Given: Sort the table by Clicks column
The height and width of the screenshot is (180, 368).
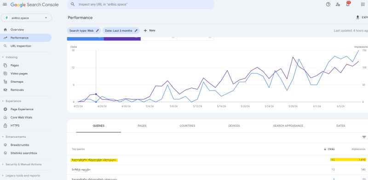Looking at the screenshot, I should 329,149.
